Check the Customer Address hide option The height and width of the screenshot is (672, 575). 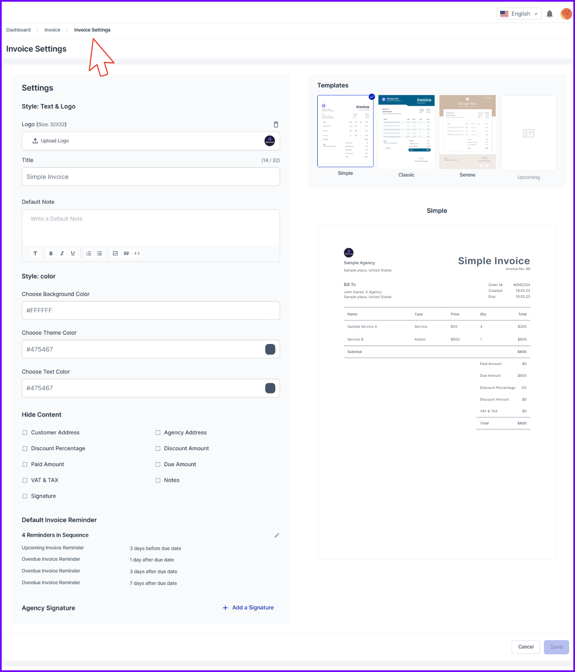[x=25, y=433]
